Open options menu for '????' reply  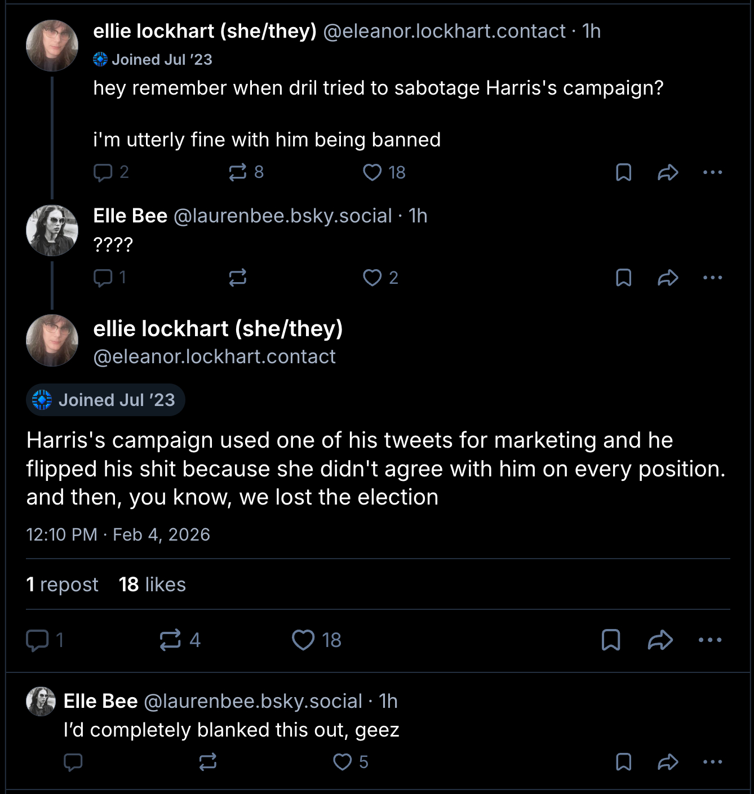[712, 278]
